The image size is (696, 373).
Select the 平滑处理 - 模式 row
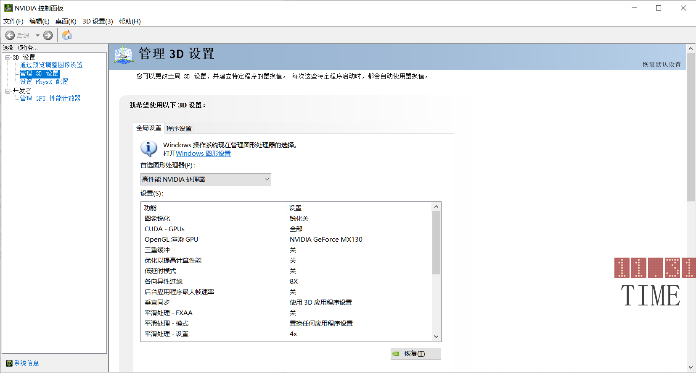(x=286, y=323)
